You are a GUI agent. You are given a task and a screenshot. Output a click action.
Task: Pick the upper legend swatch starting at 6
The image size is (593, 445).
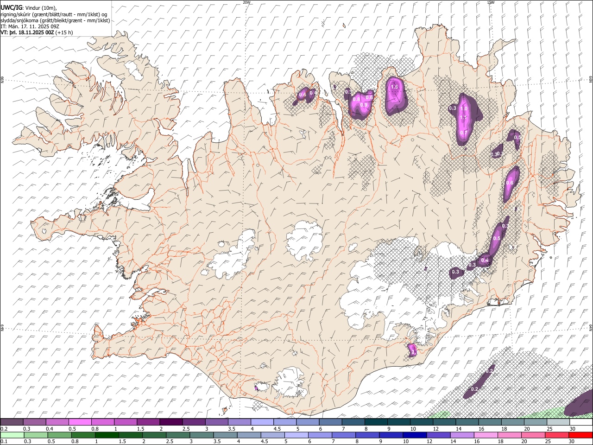pyautogui.click(x=330, y=422)
